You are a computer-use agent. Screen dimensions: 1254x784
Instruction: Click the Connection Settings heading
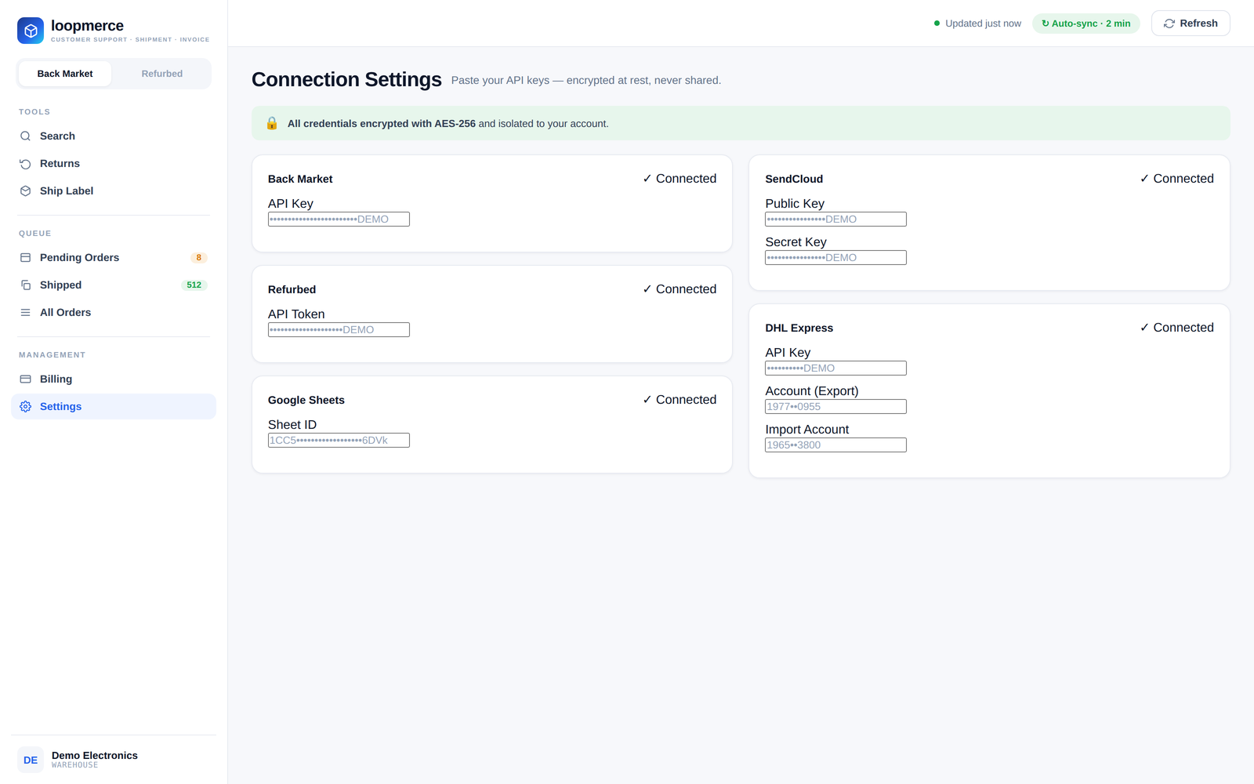pyautogui.click(x=346, y=80)
